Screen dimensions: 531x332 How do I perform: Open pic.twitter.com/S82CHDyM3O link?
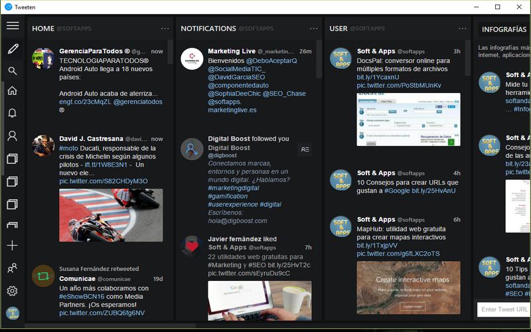tap(104, 181)
